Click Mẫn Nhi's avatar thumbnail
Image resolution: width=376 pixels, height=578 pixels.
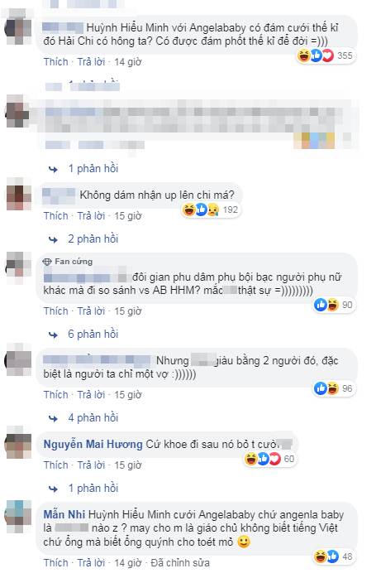tap(18, 517)
